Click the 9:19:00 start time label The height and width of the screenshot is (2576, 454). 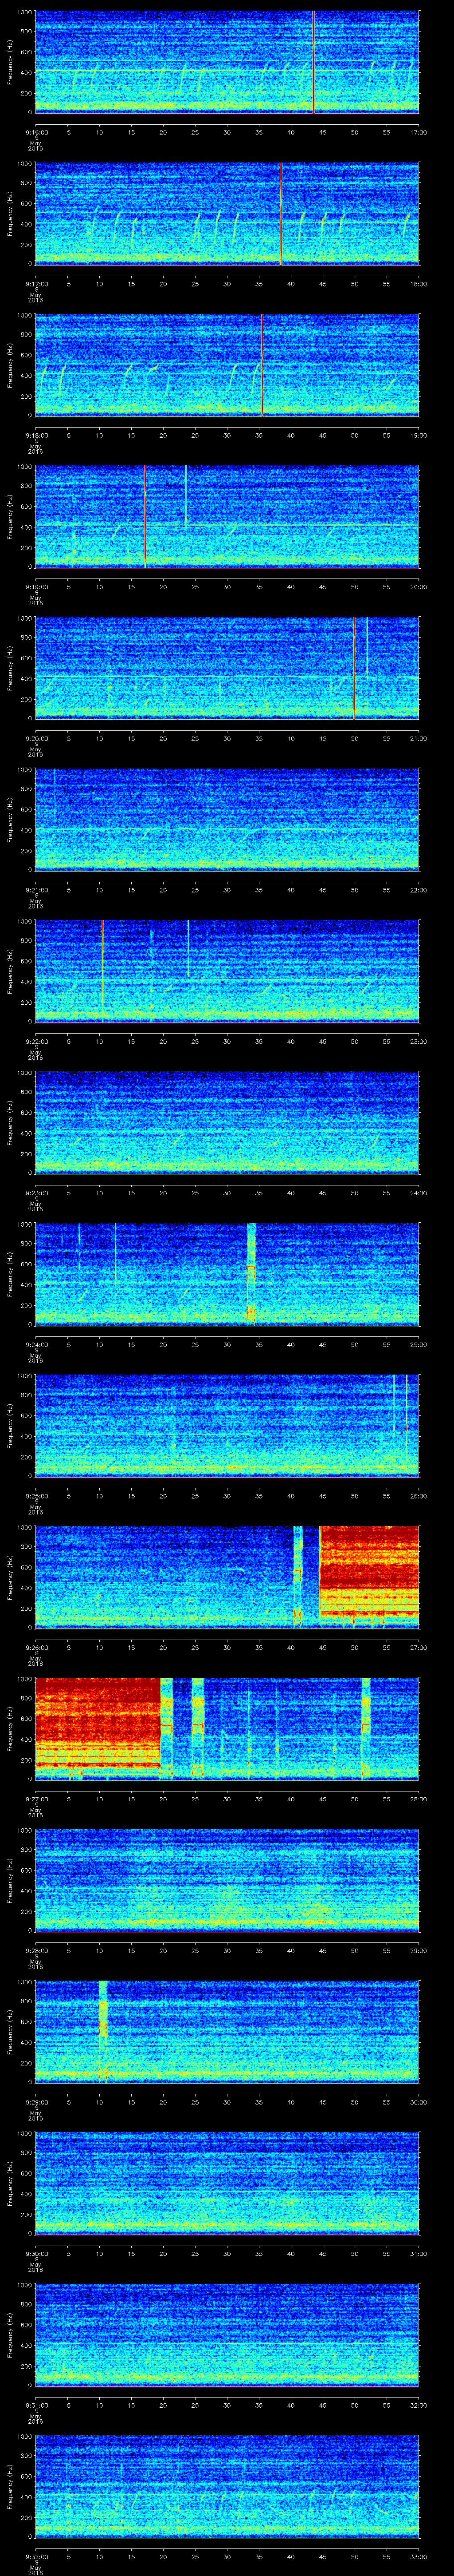click(36, 587)
